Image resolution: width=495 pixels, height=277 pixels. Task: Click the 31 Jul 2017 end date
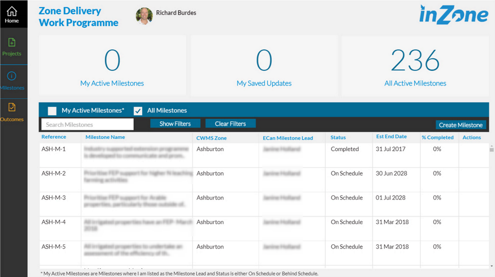tap(391, 149)
